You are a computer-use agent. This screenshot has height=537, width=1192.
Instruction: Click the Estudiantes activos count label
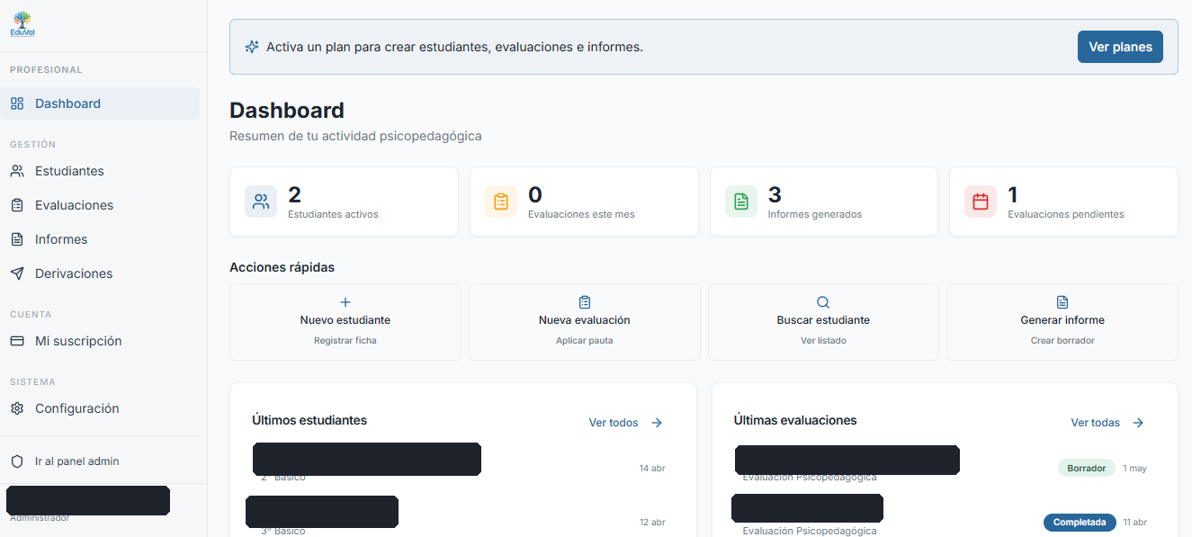point(333,214)
